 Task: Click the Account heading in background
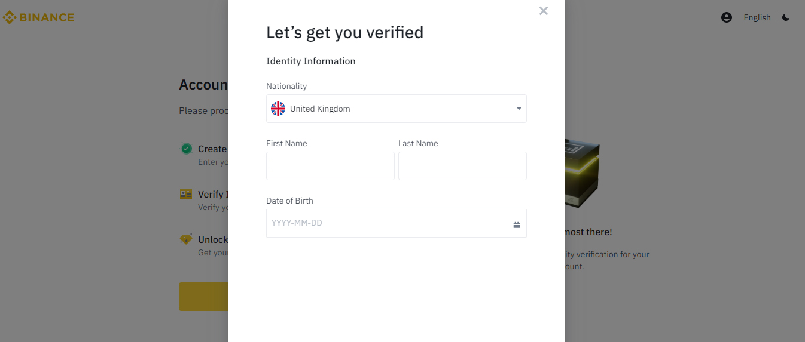[x=203, y=85]
